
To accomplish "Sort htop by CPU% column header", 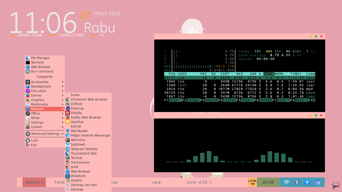I will tap(268, 74).
